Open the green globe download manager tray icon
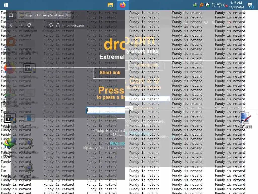 (x=195, y=5)
